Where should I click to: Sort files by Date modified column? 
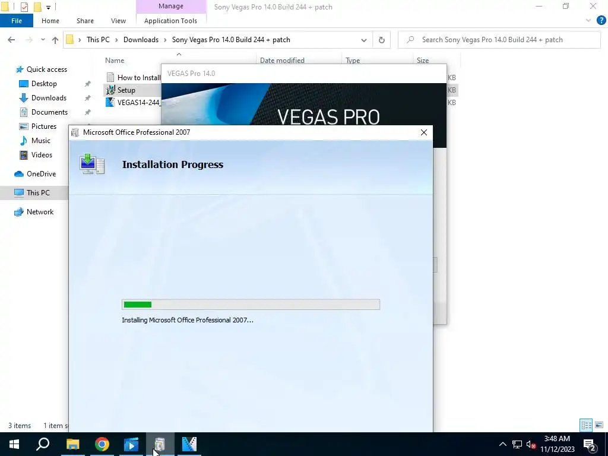[x=282, y=61]
